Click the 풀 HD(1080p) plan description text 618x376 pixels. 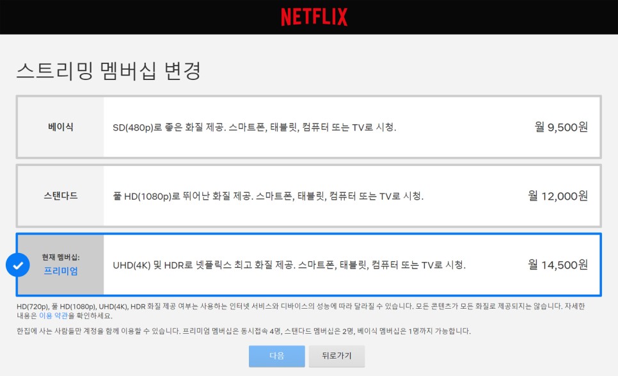pos(268,196)
